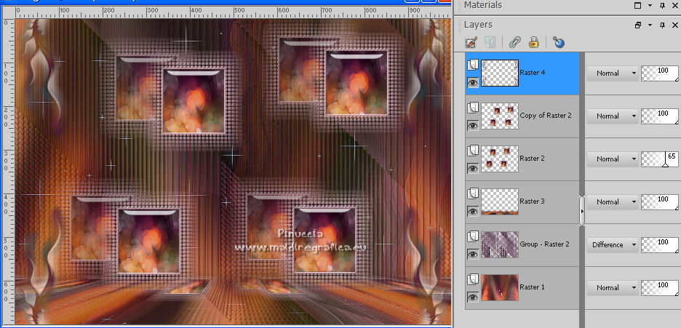The height and width of the screenshot is (328, 681).
Task: Click the Group - Raster 2 layer type icon
Action: point(473,236)
